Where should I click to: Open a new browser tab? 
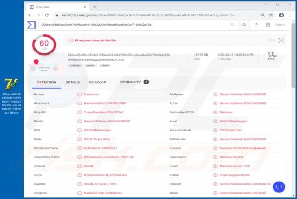[x=95, y=7]
